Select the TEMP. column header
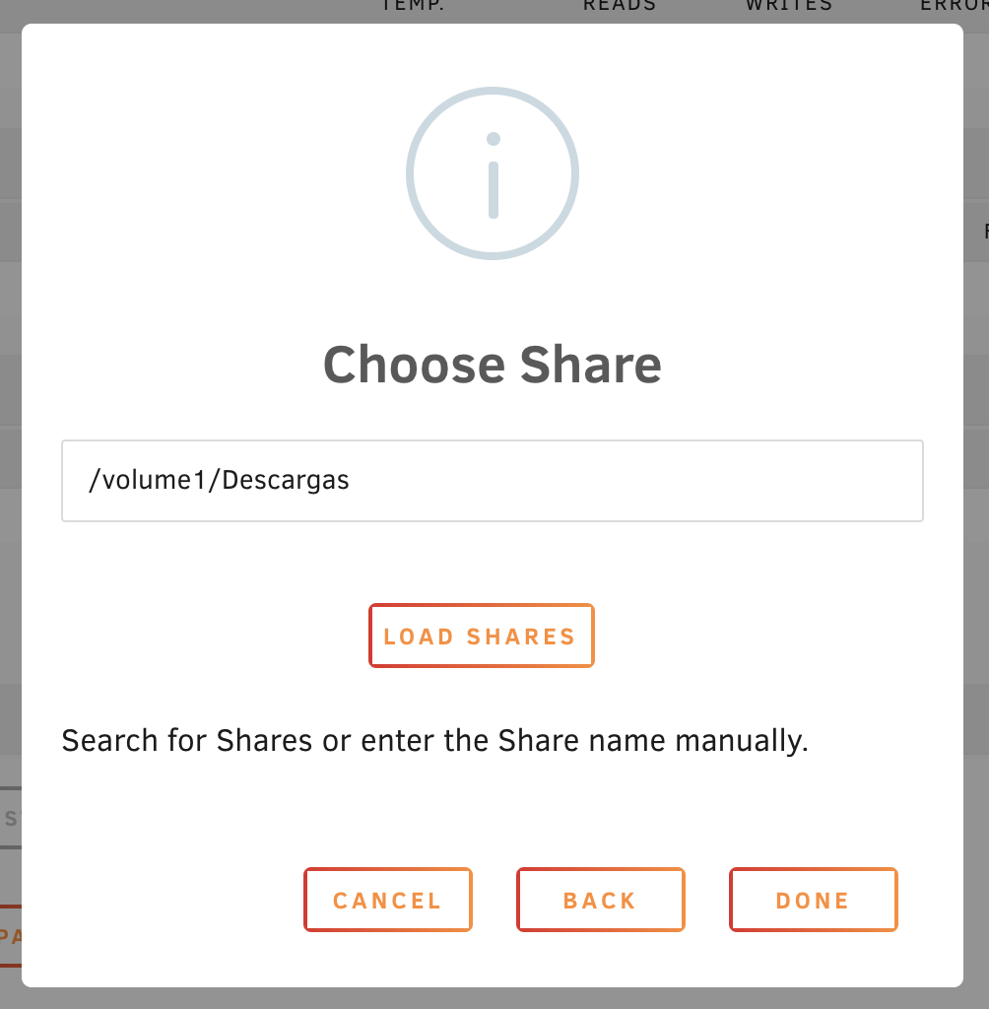 415,6
